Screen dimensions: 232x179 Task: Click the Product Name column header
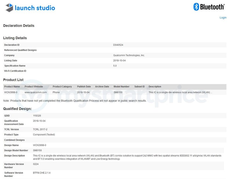(x=12, y=87)
